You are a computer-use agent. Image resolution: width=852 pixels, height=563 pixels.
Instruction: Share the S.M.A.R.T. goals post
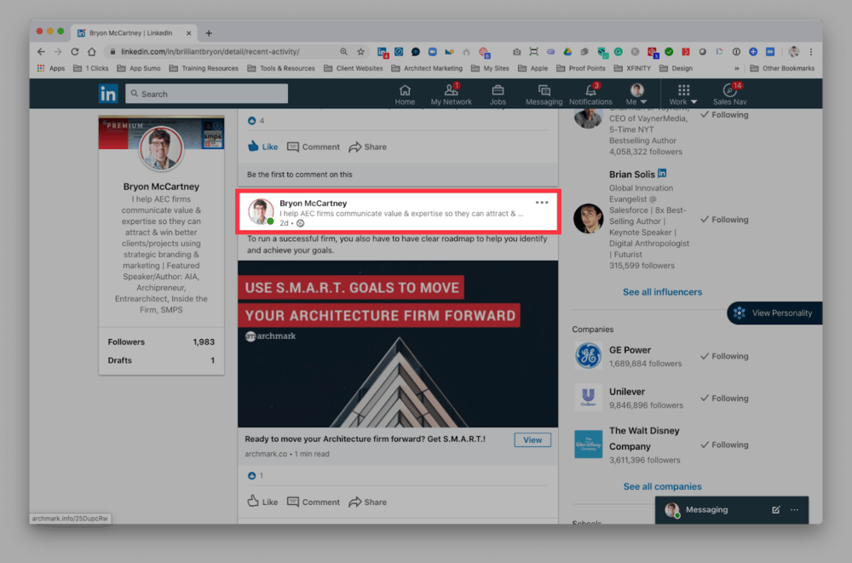368,502
